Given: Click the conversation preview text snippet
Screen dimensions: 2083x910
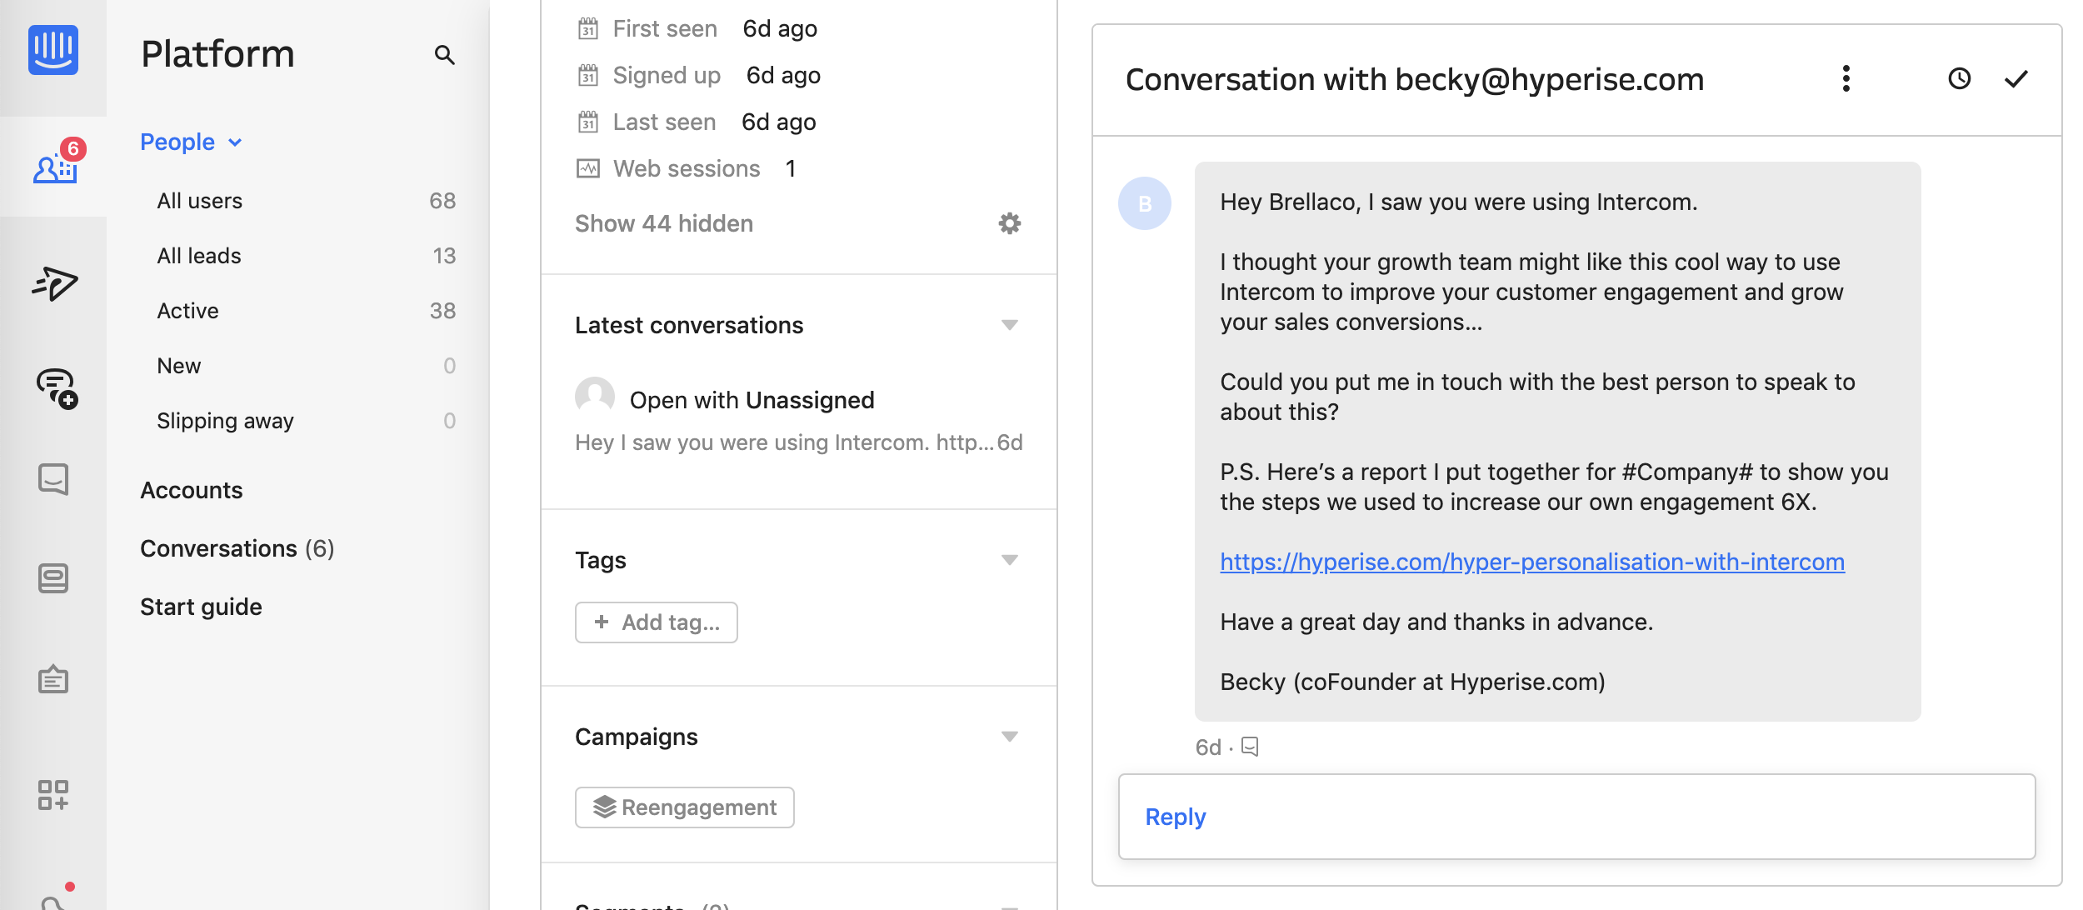Looking at the screenshot, I should [784, 442].
